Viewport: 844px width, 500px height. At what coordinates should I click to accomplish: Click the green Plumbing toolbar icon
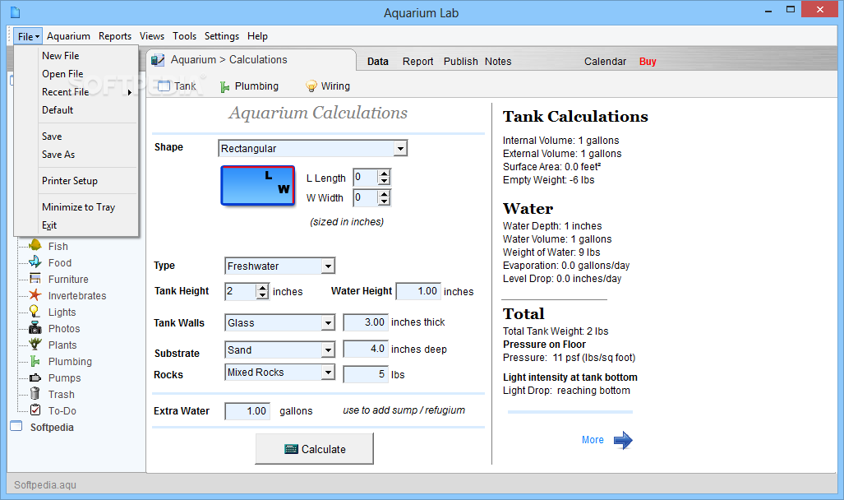[x=225, y=86]
